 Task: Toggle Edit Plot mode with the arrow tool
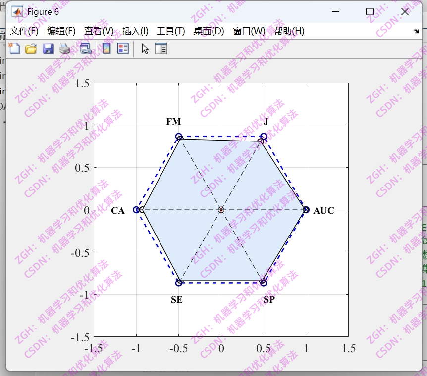tap(146, 48)
